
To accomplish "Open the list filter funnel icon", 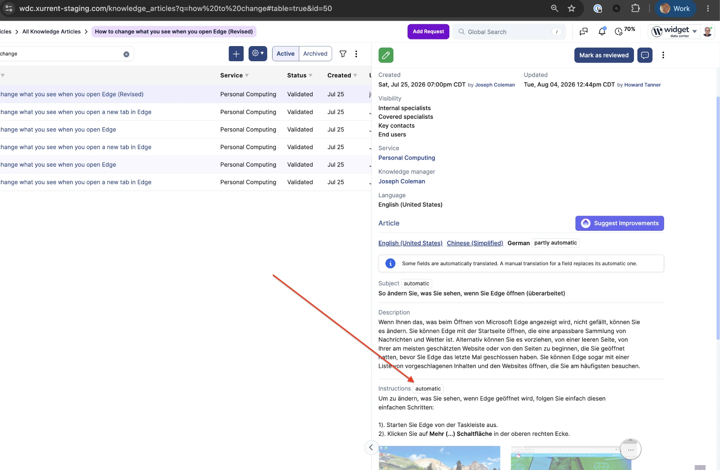I will pos(343,54).
